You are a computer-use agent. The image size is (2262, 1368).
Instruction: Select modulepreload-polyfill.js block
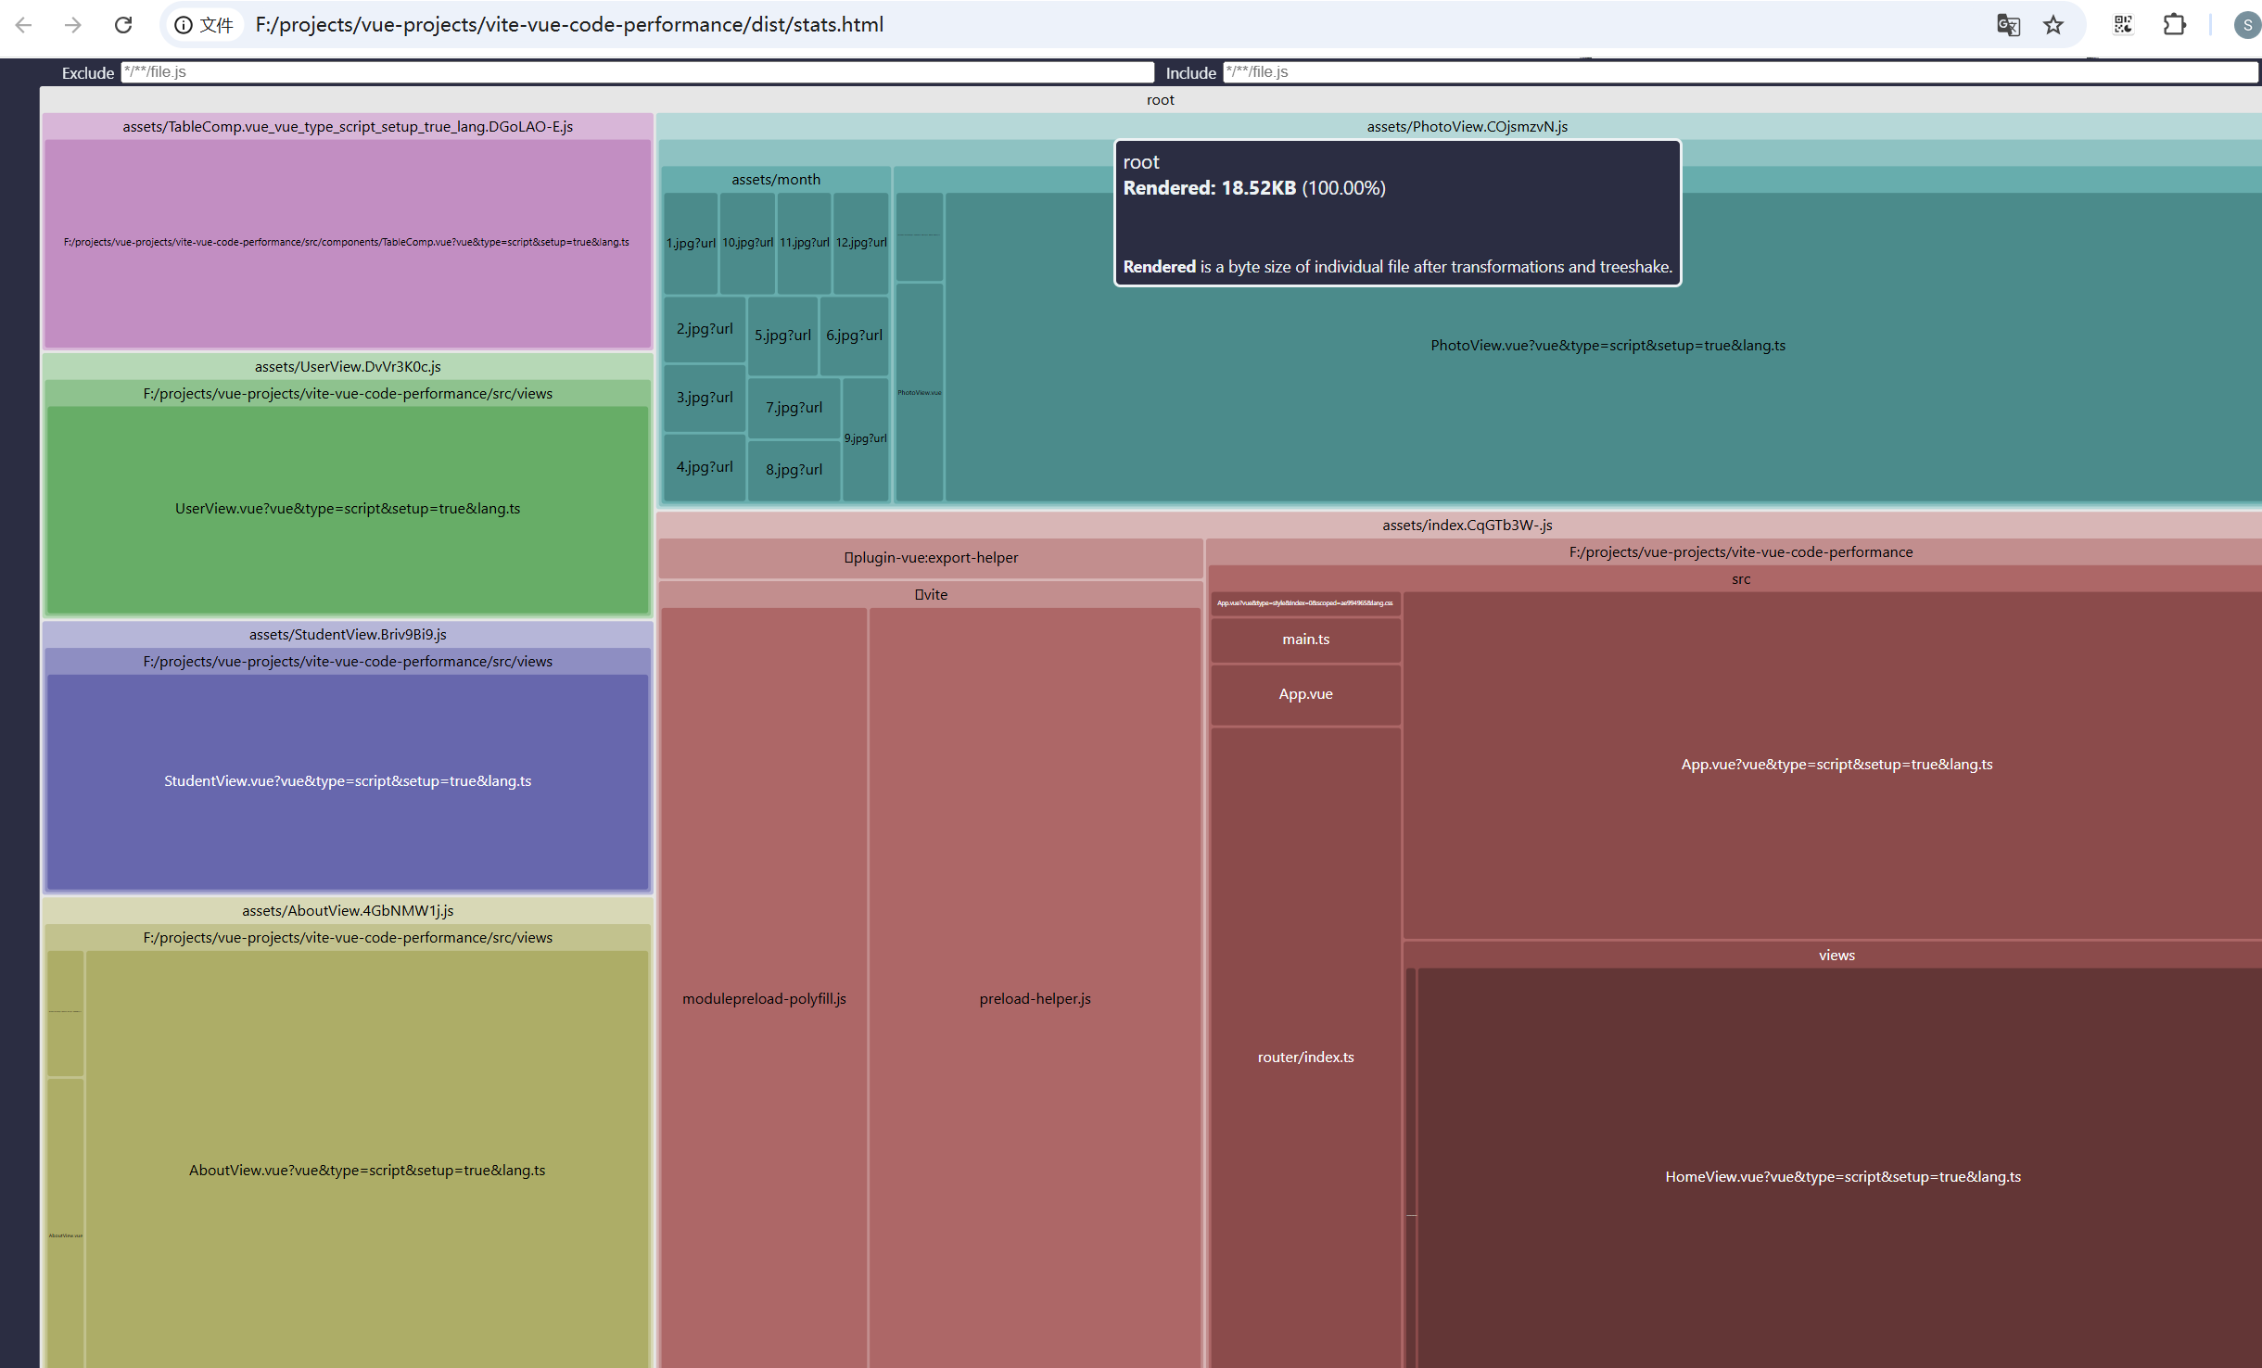(x=764, y=999)
